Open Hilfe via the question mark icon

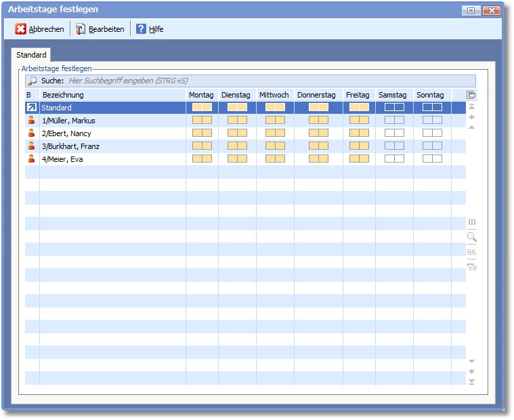(141, 29)
